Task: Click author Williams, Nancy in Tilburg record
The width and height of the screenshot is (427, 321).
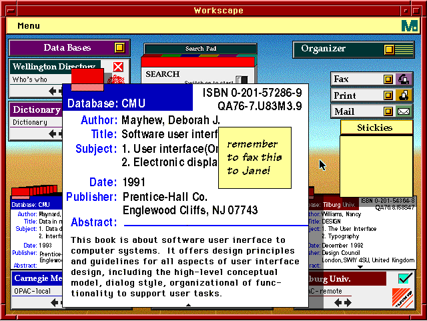Action: point(341,214)
